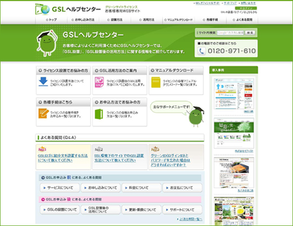Viewport: 293px width, 226px height.
Task: Click the 更新・乗換について button
Action: 141,210
